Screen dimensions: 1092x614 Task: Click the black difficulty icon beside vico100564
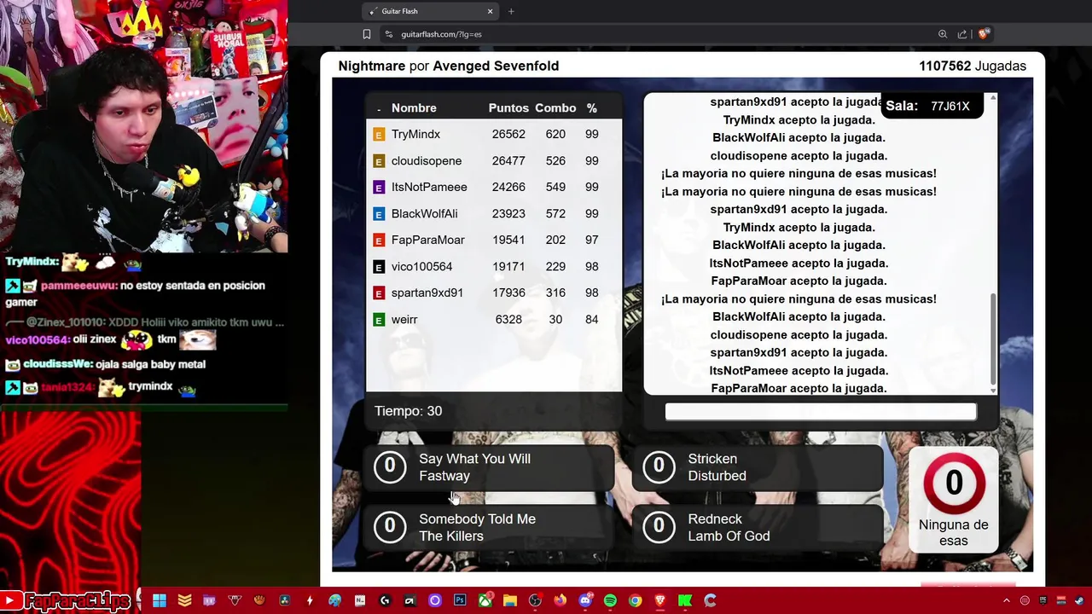[x=380, y=267]
